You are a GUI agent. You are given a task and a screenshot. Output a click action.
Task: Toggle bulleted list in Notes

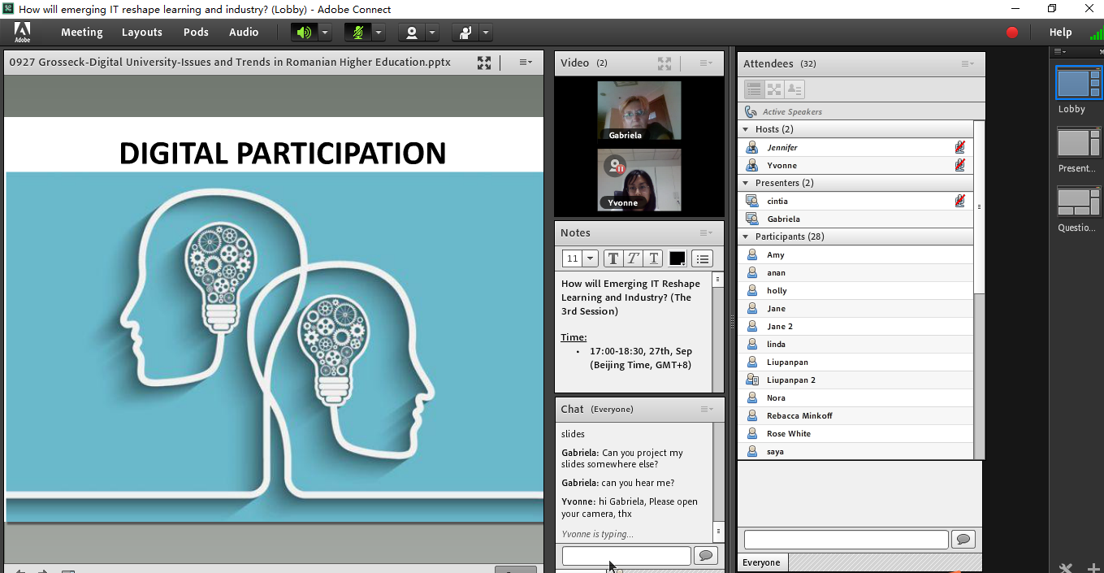point(703,258)
